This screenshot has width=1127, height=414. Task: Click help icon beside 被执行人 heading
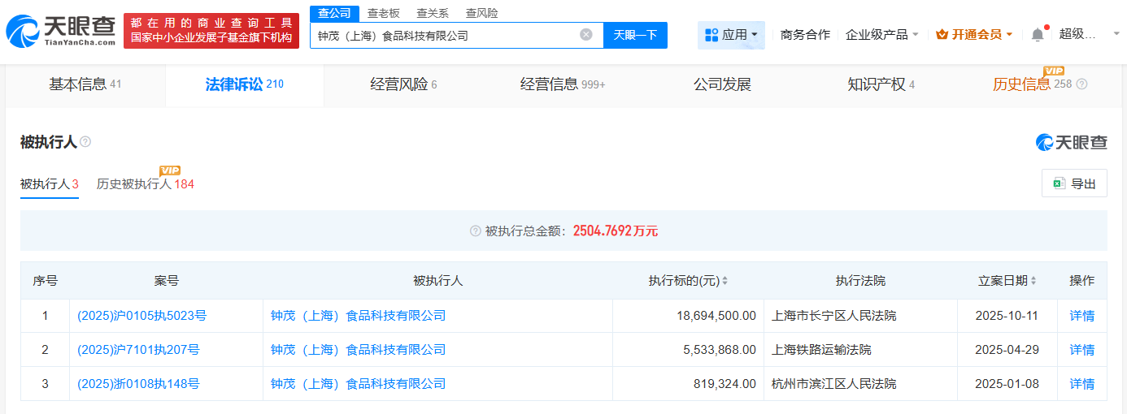pyautogui.click(x=85, y=142)
